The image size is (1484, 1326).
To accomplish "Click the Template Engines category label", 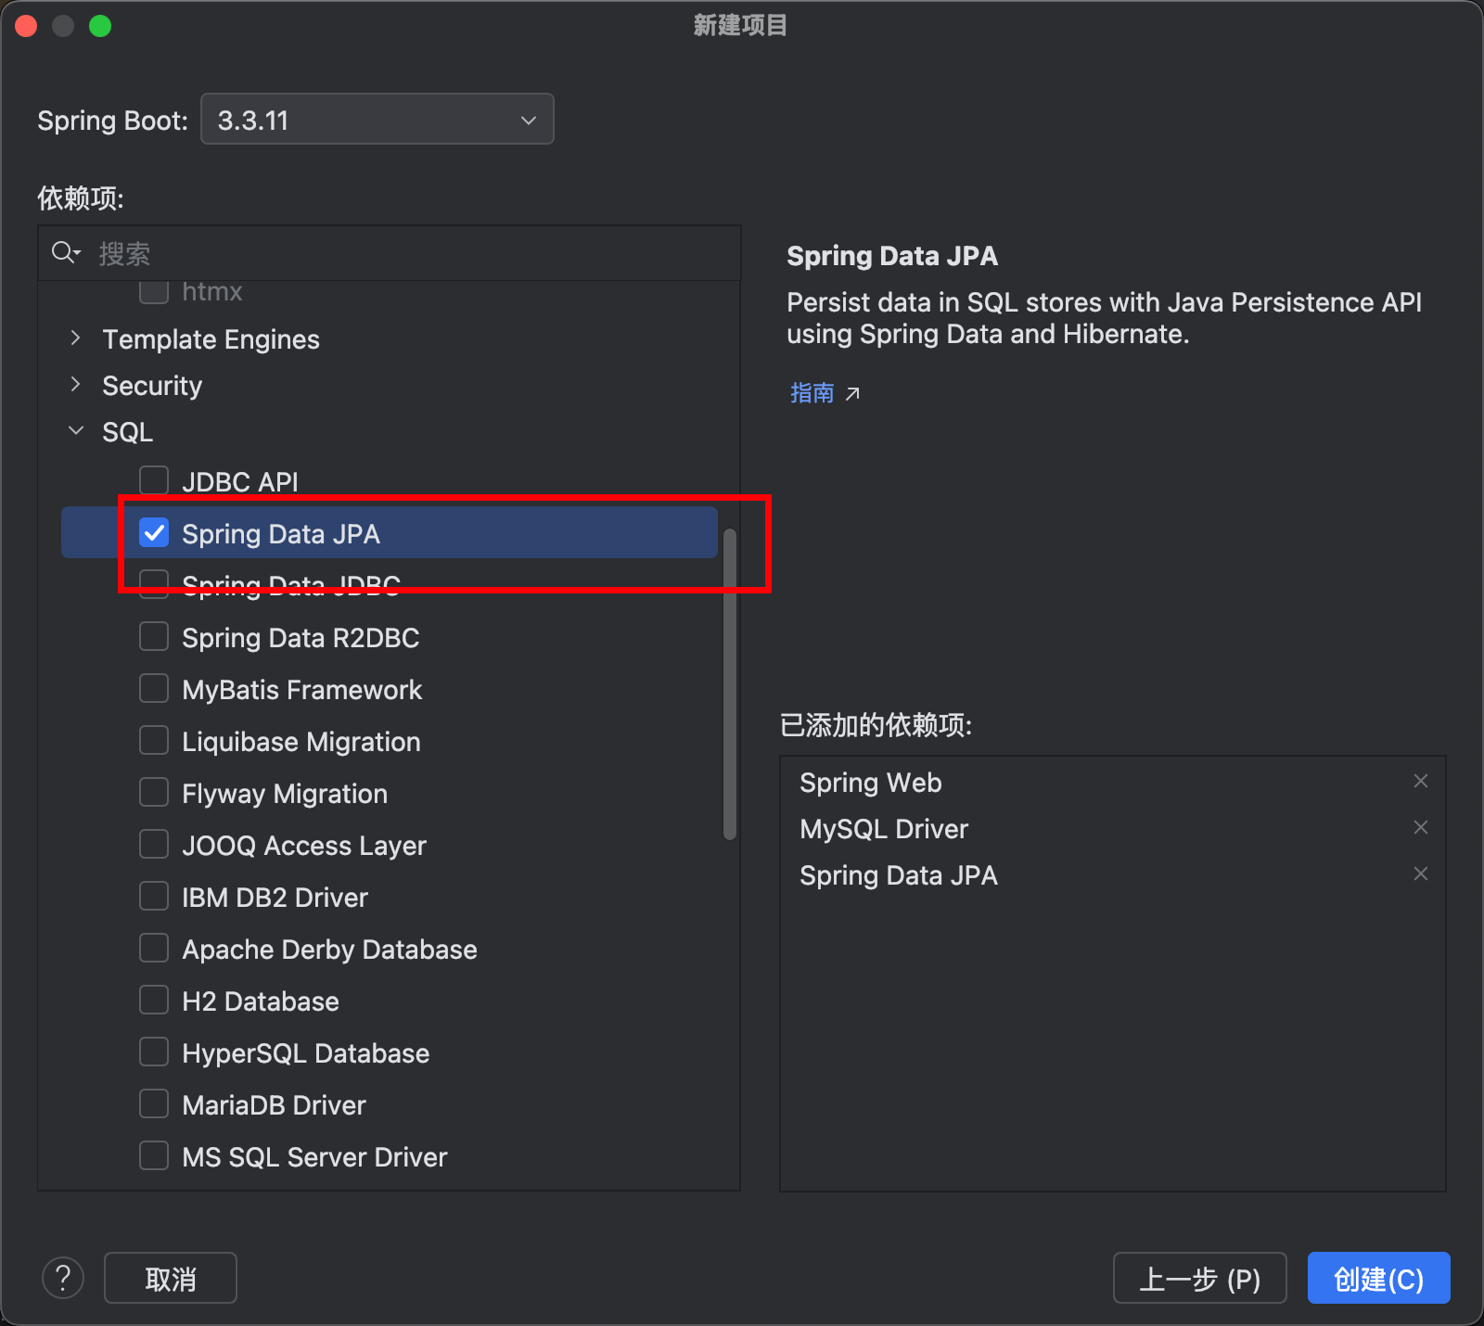I will pyautogui.click(x=211, y=339).
